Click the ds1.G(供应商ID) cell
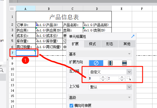Screen dimensions: 157x108 click(x=49, y=30)
